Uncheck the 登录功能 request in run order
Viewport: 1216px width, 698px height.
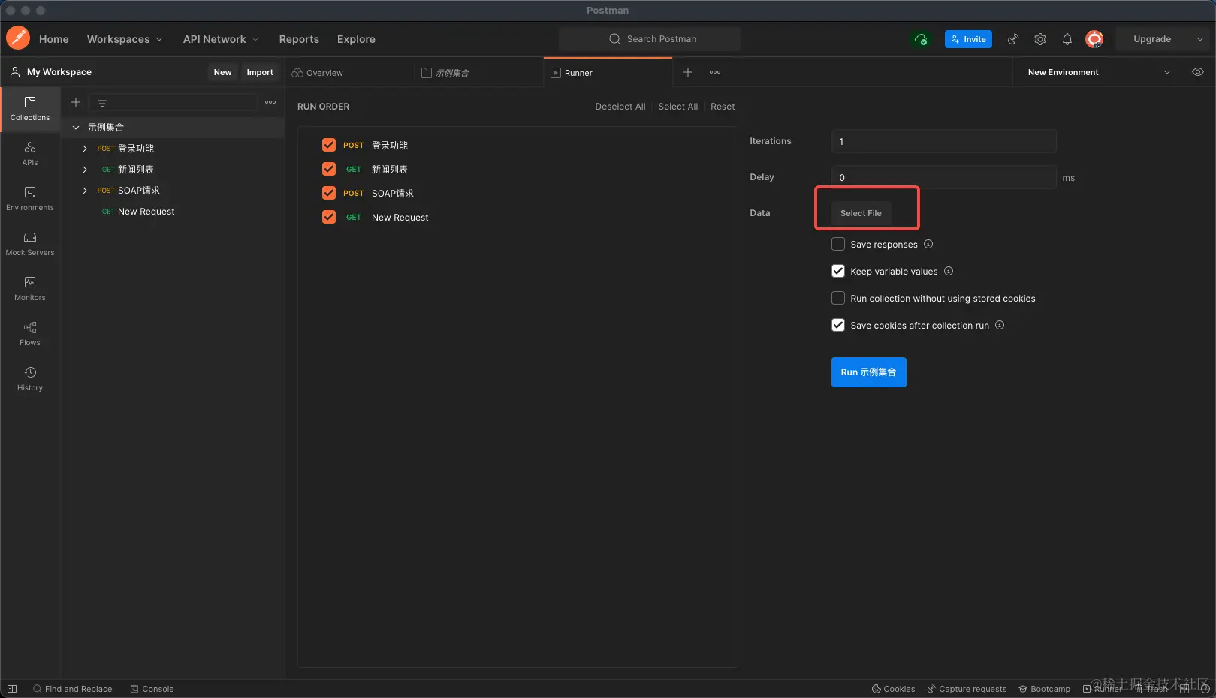tap(329, 145)
